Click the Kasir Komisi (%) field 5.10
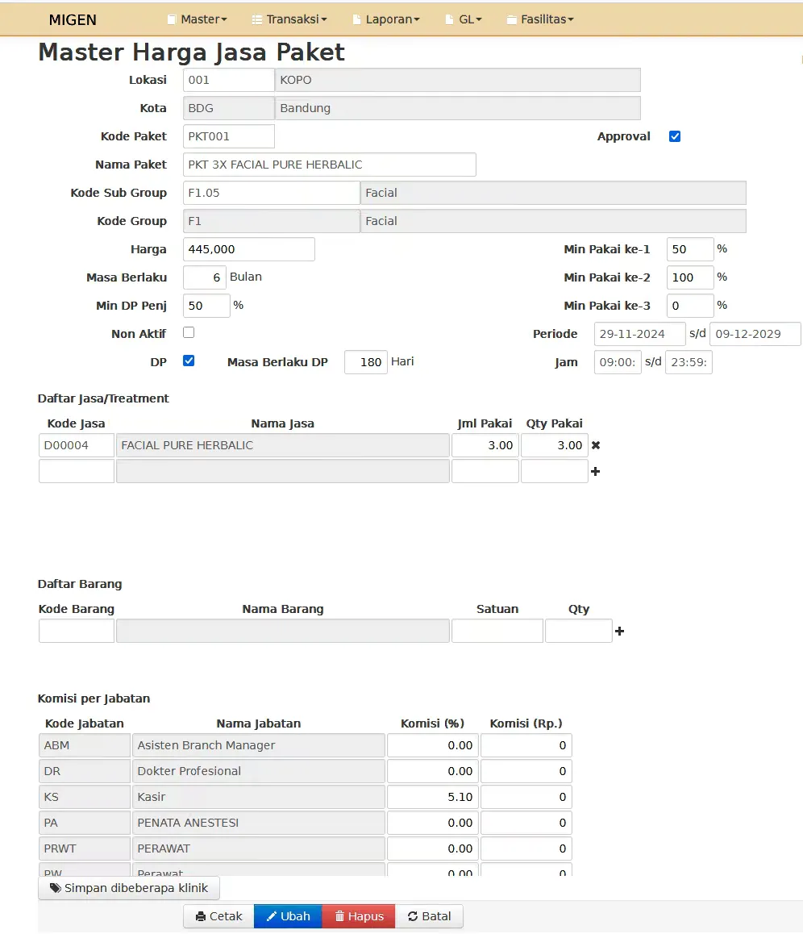The width and height of the screenshot is (803, 934). 433,797
